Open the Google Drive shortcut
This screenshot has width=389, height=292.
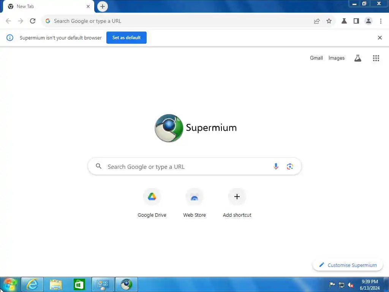coord(152,203)
